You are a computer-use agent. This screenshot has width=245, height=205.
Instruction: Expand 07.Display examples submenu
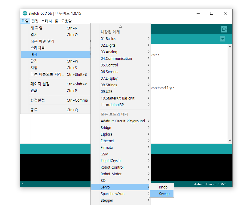point(121,78)
